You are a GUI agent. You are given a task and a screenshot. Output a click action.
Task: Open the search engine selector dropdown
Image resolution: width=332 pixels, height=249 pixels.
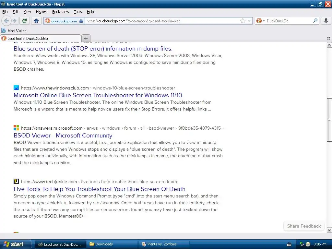[x=264, y=21]
